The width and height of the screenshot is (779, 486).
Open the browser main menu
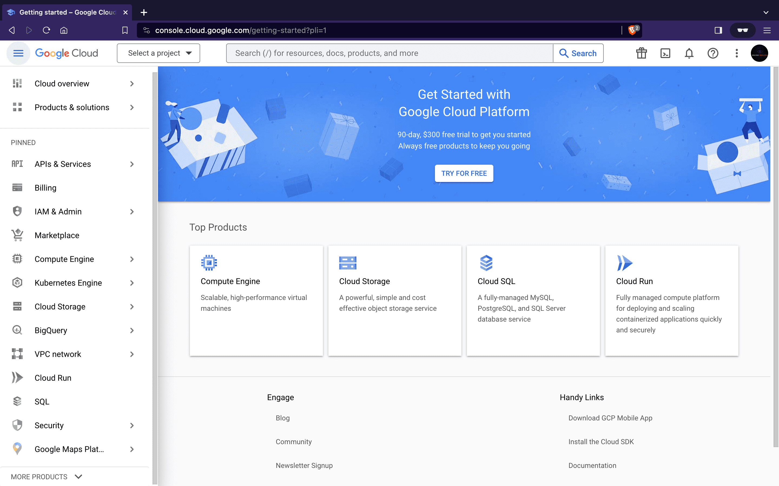767,30
